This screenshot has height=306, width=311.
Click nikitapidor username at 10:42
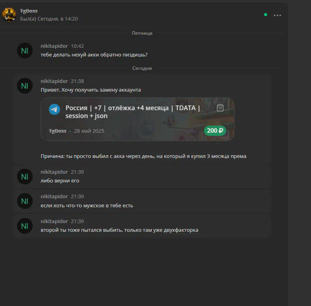click(x=54, y=46)
